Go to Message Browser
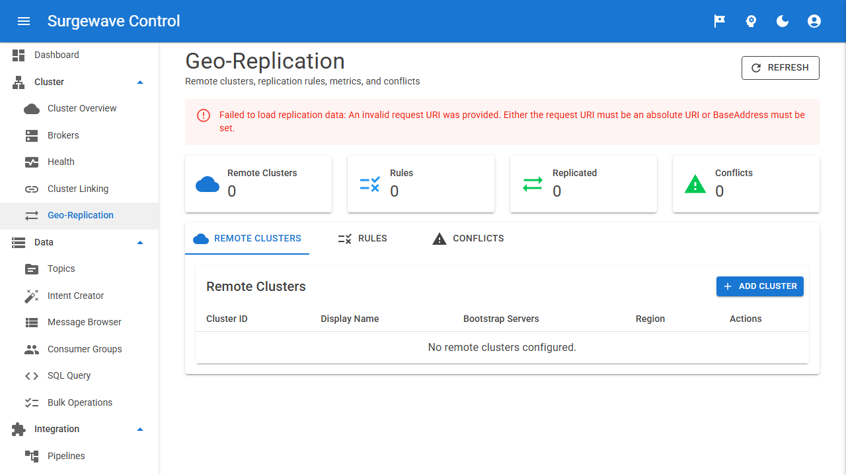 [79, 323]
